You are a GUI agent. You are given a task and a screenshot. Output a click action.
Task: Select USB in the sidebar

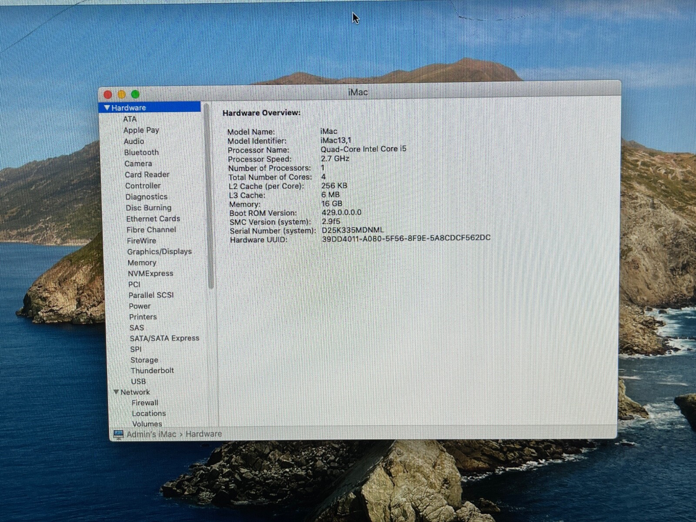[x=138, y=381]
